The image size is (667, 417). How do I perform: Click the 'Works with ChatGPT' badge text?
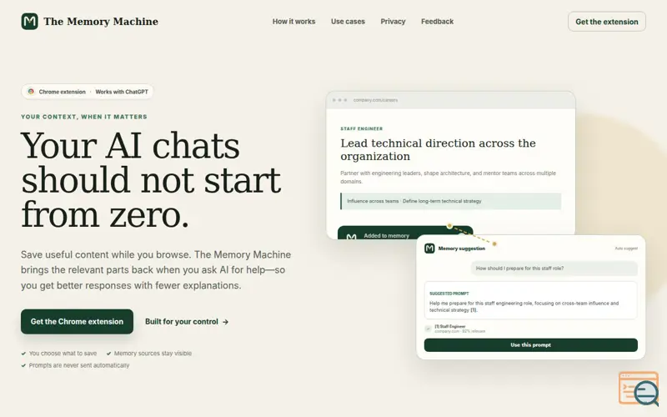[122, 92]
